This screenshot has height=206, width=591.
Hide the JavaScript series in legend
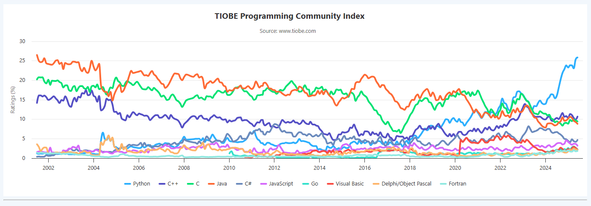click(277, 184)
